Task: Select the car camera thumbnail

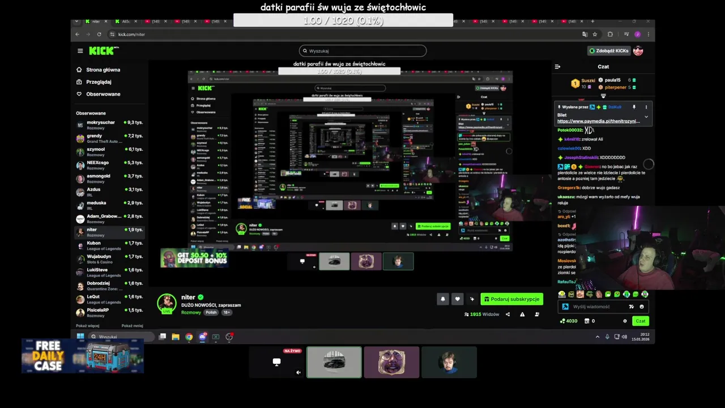Action: (334, 362)
